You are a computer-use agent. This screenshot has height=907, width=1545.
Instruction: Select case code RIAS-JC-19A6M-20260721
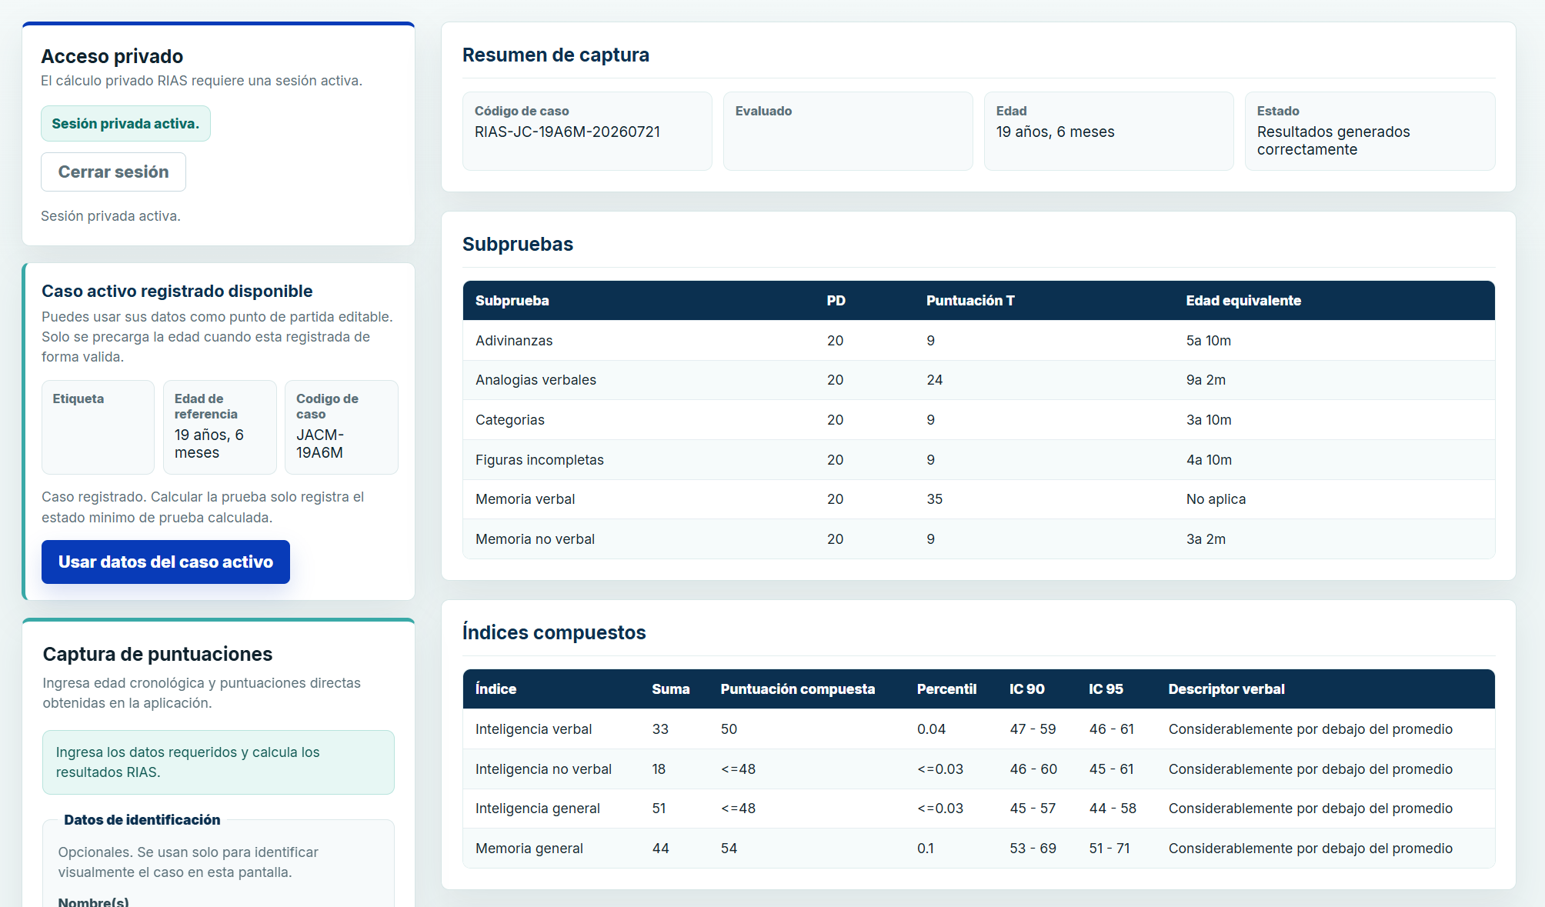tap(567, 132)
